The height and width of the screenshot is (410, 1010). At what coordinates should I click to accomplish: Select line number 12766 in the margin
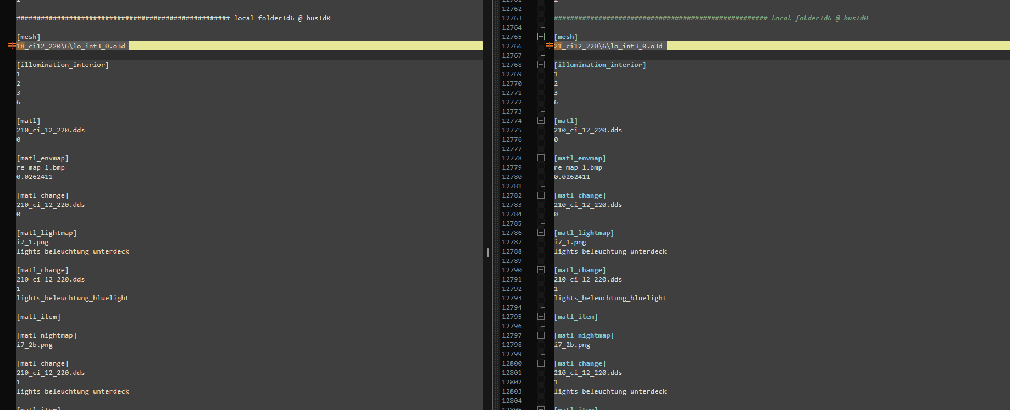[512, 46]
